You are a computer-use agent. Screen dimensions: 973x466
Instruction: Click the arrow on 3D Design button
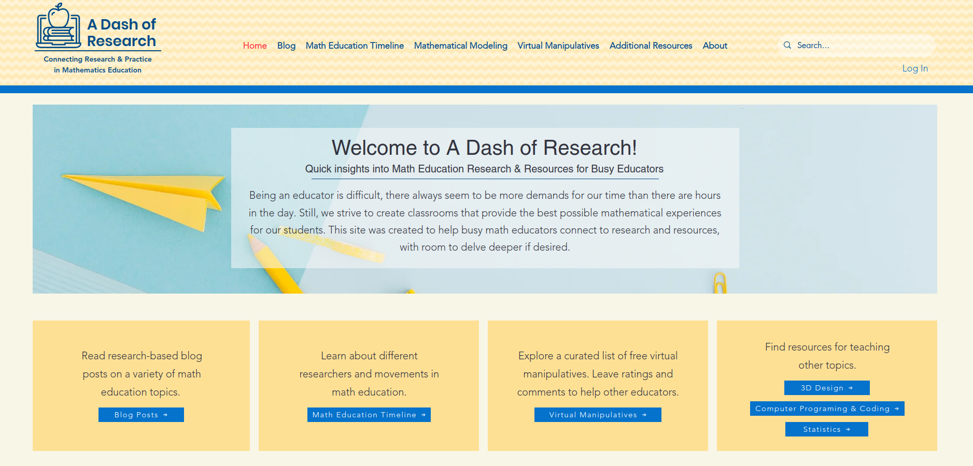tap(852, 388)
